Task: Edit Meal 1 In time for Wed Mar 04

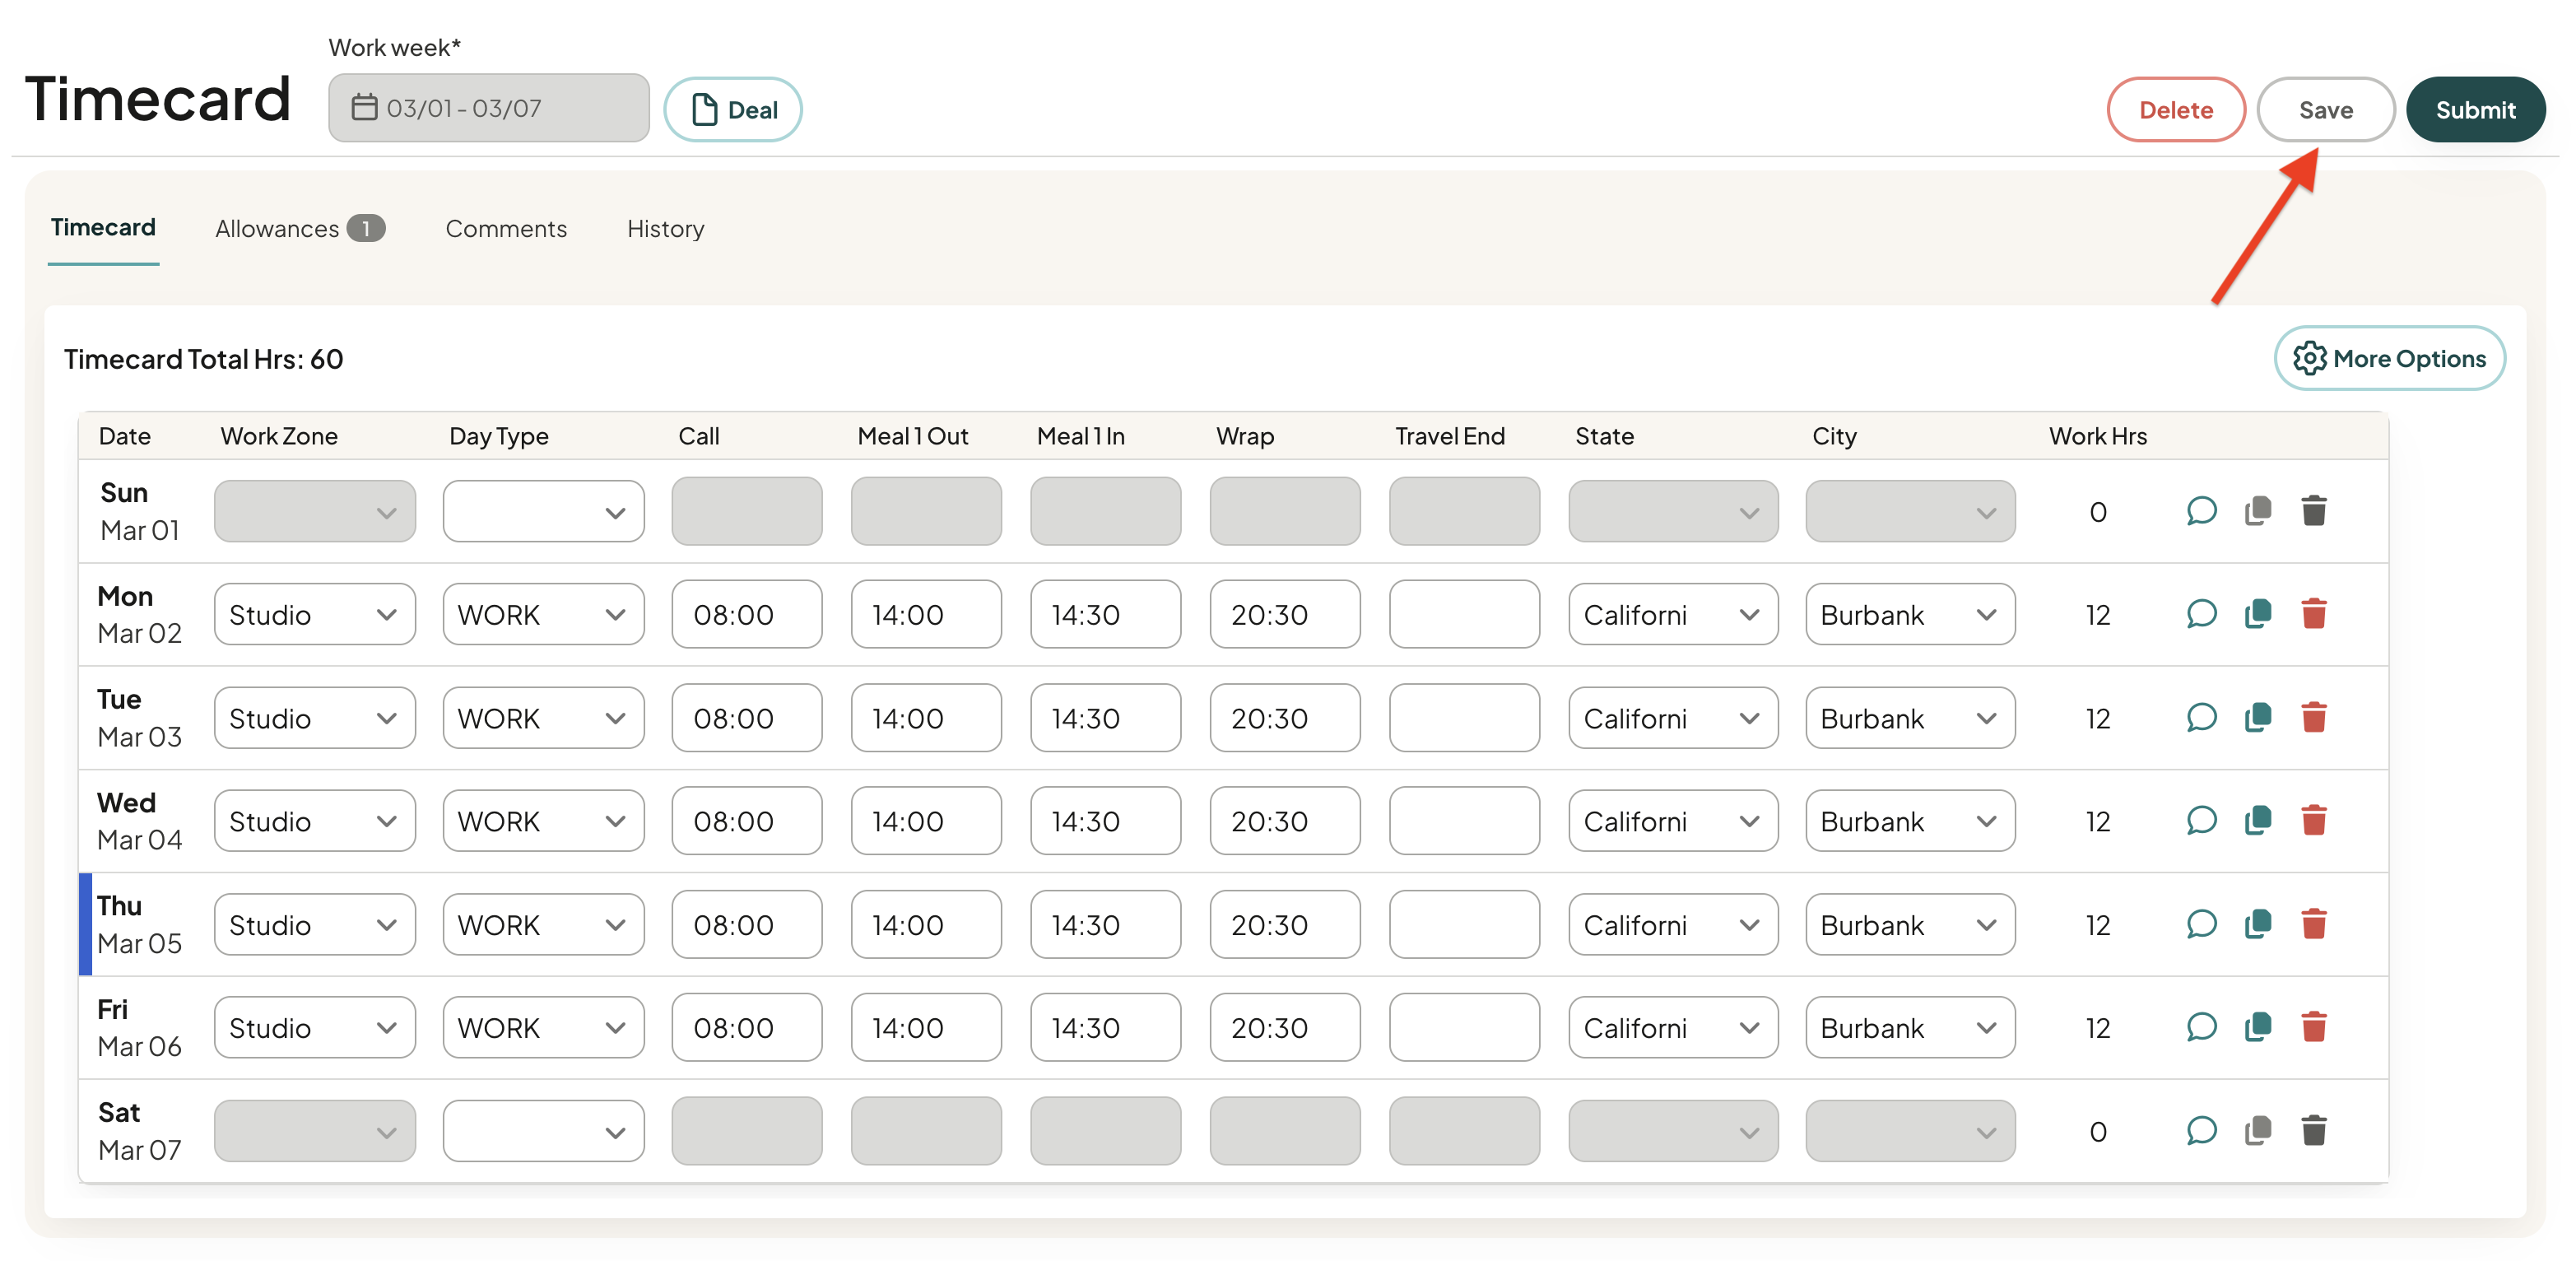Action: click(1105, 821)
